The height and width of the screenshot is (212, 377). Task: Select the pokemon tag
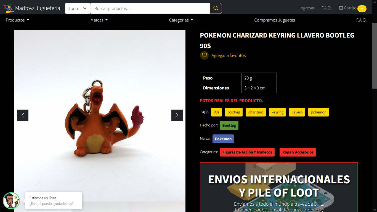point(318,112)
